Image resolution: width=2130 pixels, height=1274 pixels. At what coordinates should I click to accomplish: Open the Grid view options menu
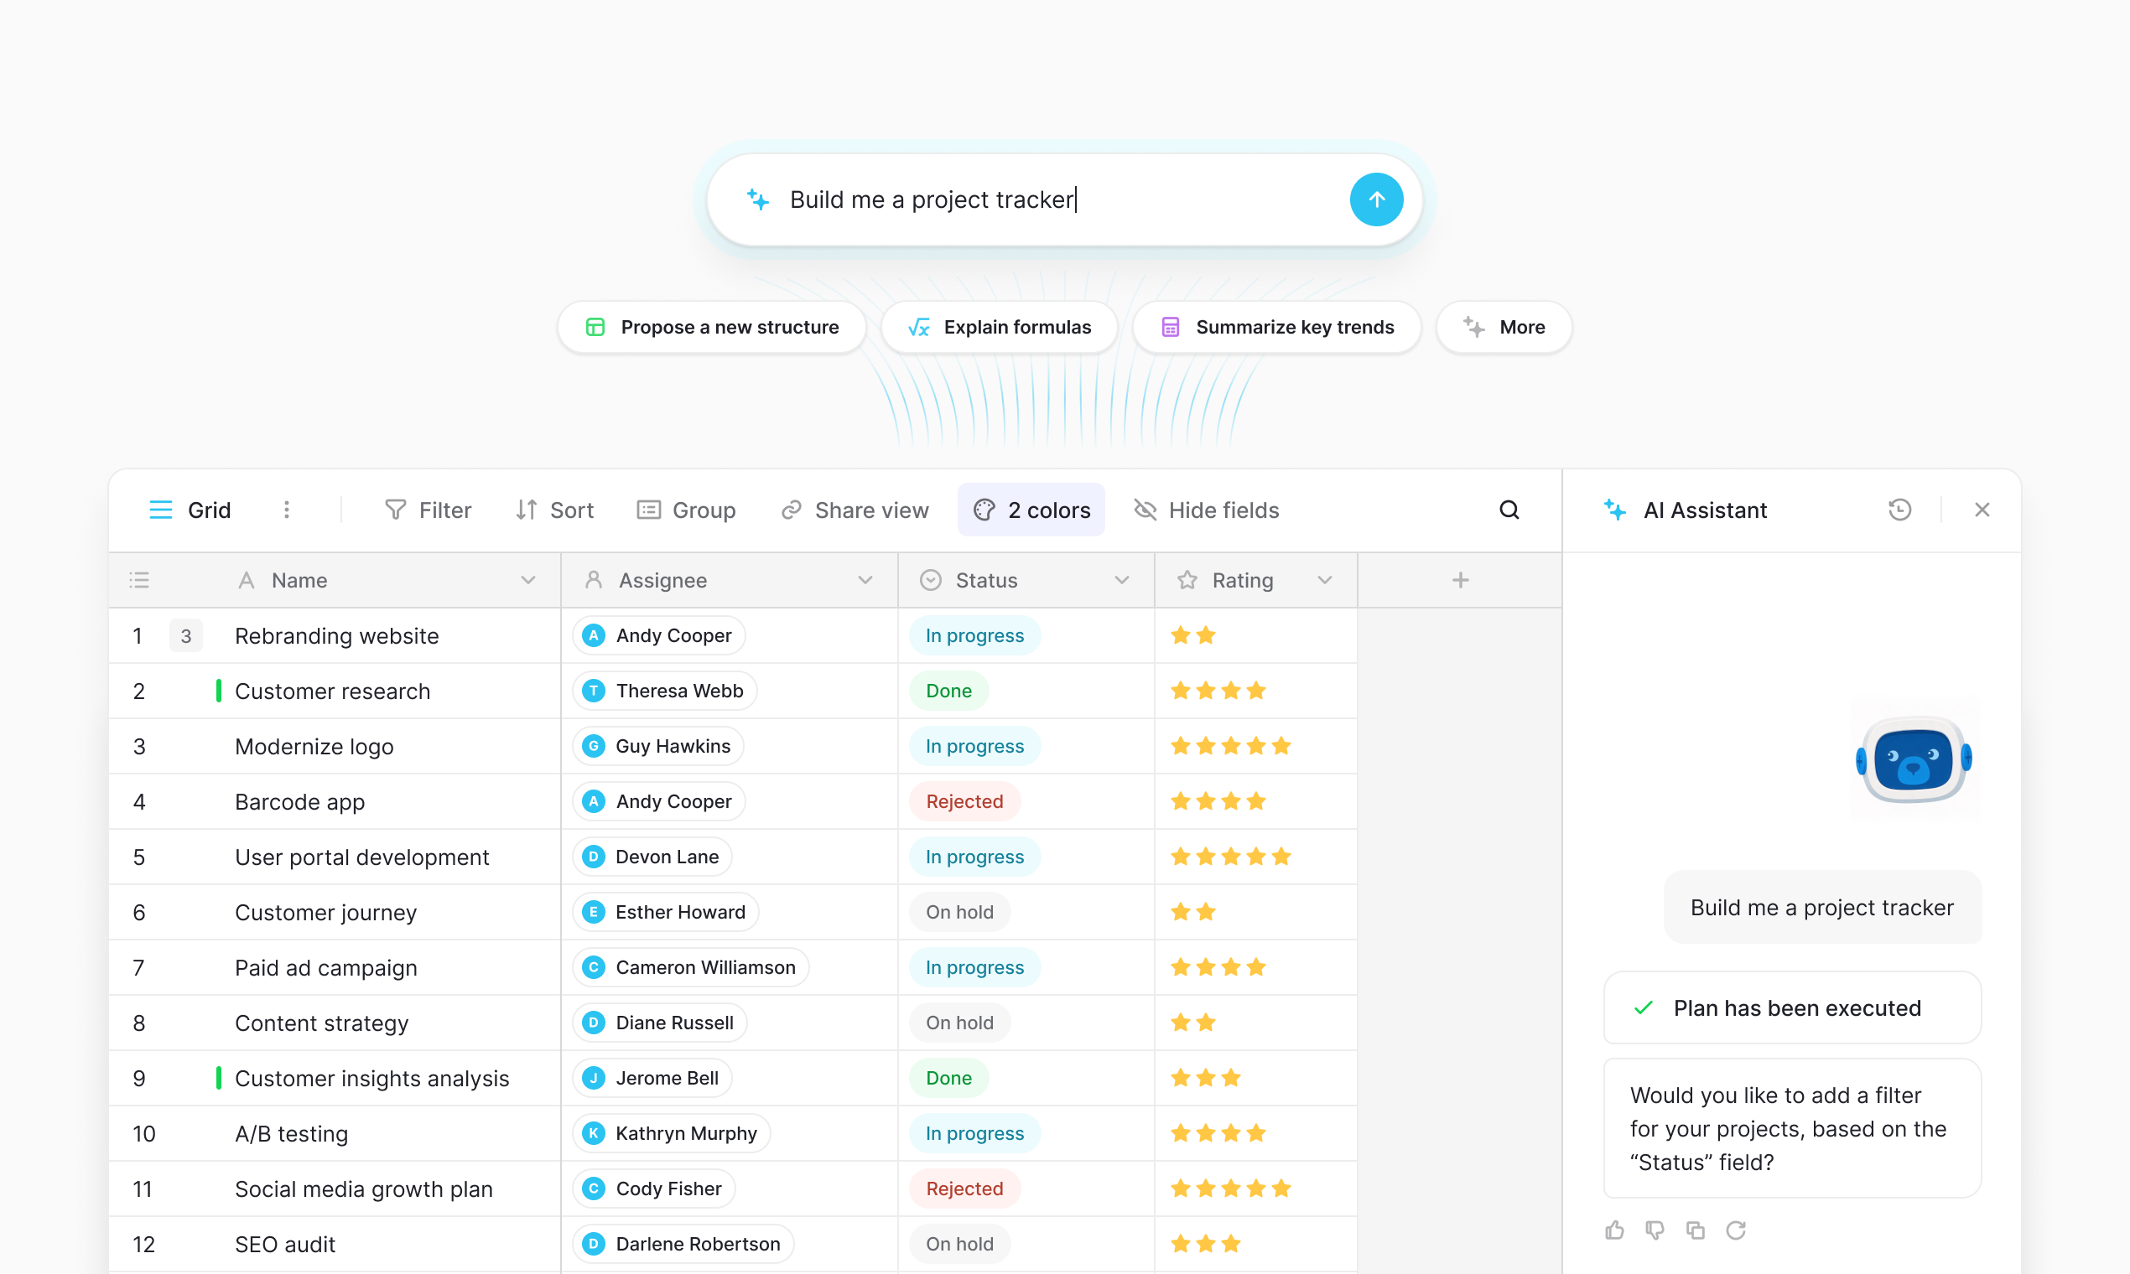coord(287,509)
